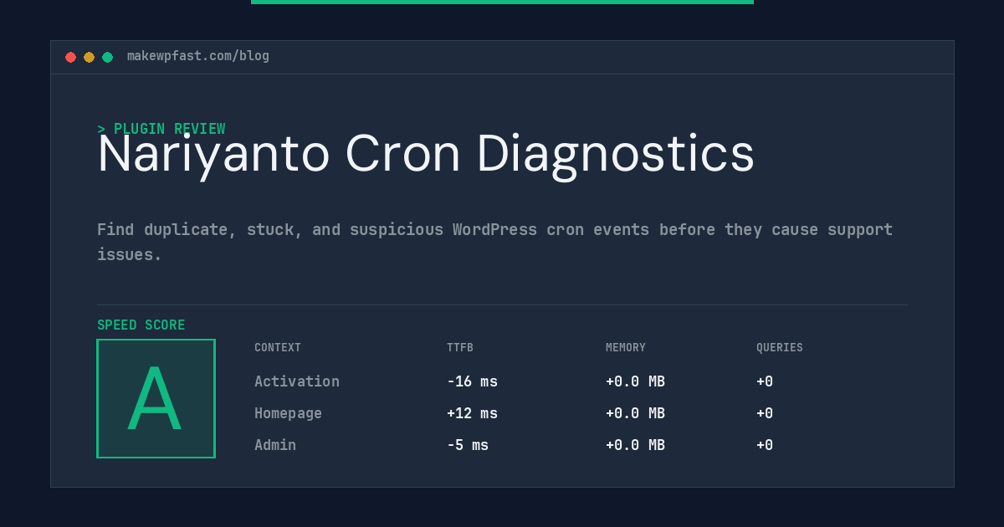Click the +12 ms TTFB value
The height and width of the screenshot is (527, 1004).
(x=472, y=413)
